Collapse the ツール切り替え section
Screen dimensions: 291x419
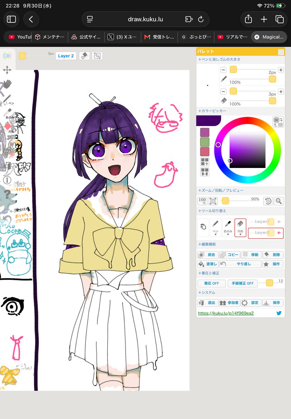tap(212, 211)
